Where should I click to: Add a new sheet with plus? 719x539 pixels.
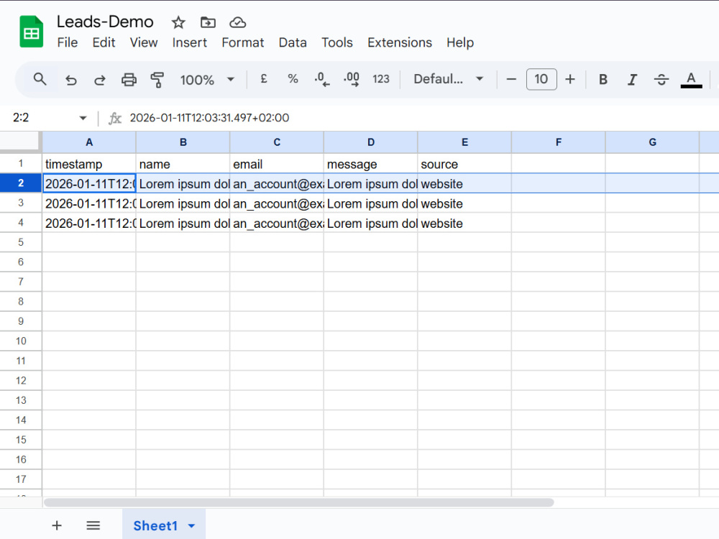point(57,525)
